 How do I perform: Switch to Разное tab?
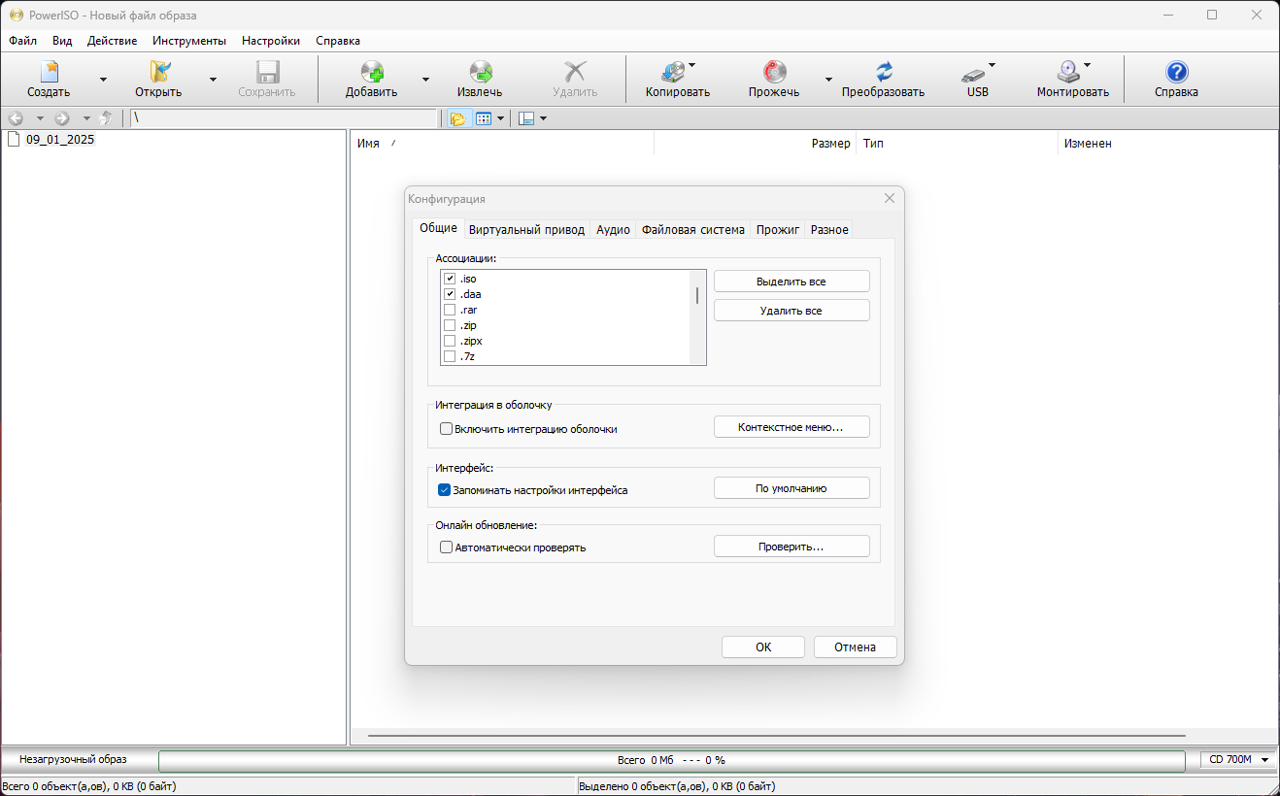pyautogui.click(x=829, y=230)
